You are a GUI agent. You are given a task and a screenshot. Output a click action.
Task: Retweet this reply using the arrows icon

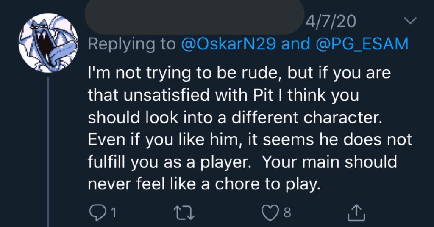pos(184,213)
